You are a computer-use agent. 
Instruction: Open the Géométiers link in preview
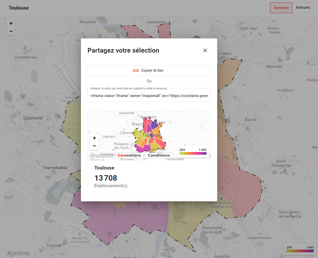pyautogui.click(x=129, y=155)
